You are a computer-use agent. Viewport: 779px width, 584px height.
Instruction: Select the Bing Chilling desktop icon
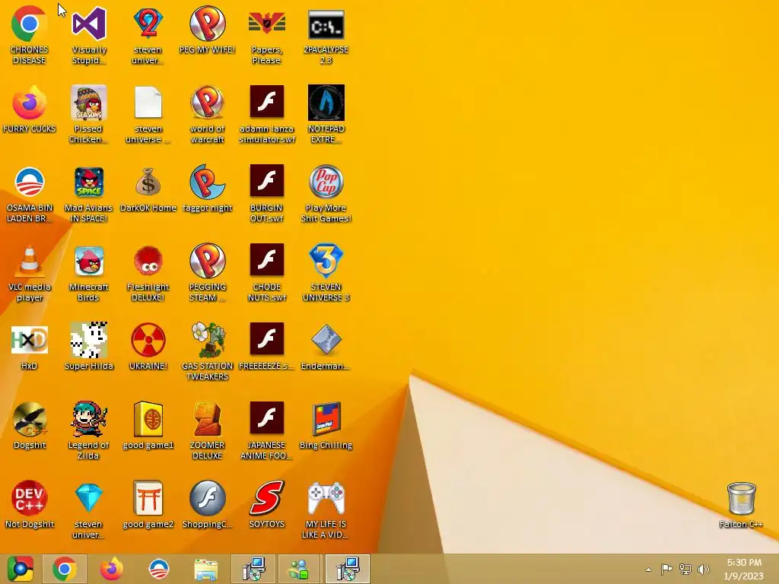(326, 426)
